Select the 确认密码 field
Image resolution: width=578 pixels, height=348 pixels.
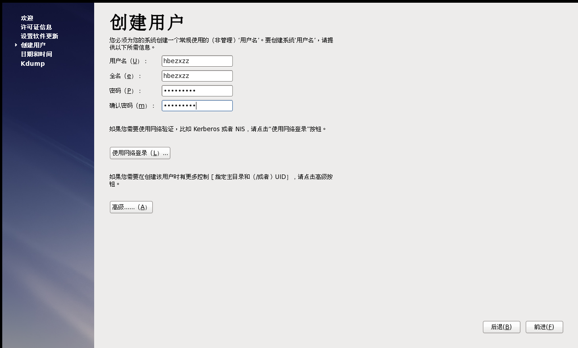pos(197,105)
